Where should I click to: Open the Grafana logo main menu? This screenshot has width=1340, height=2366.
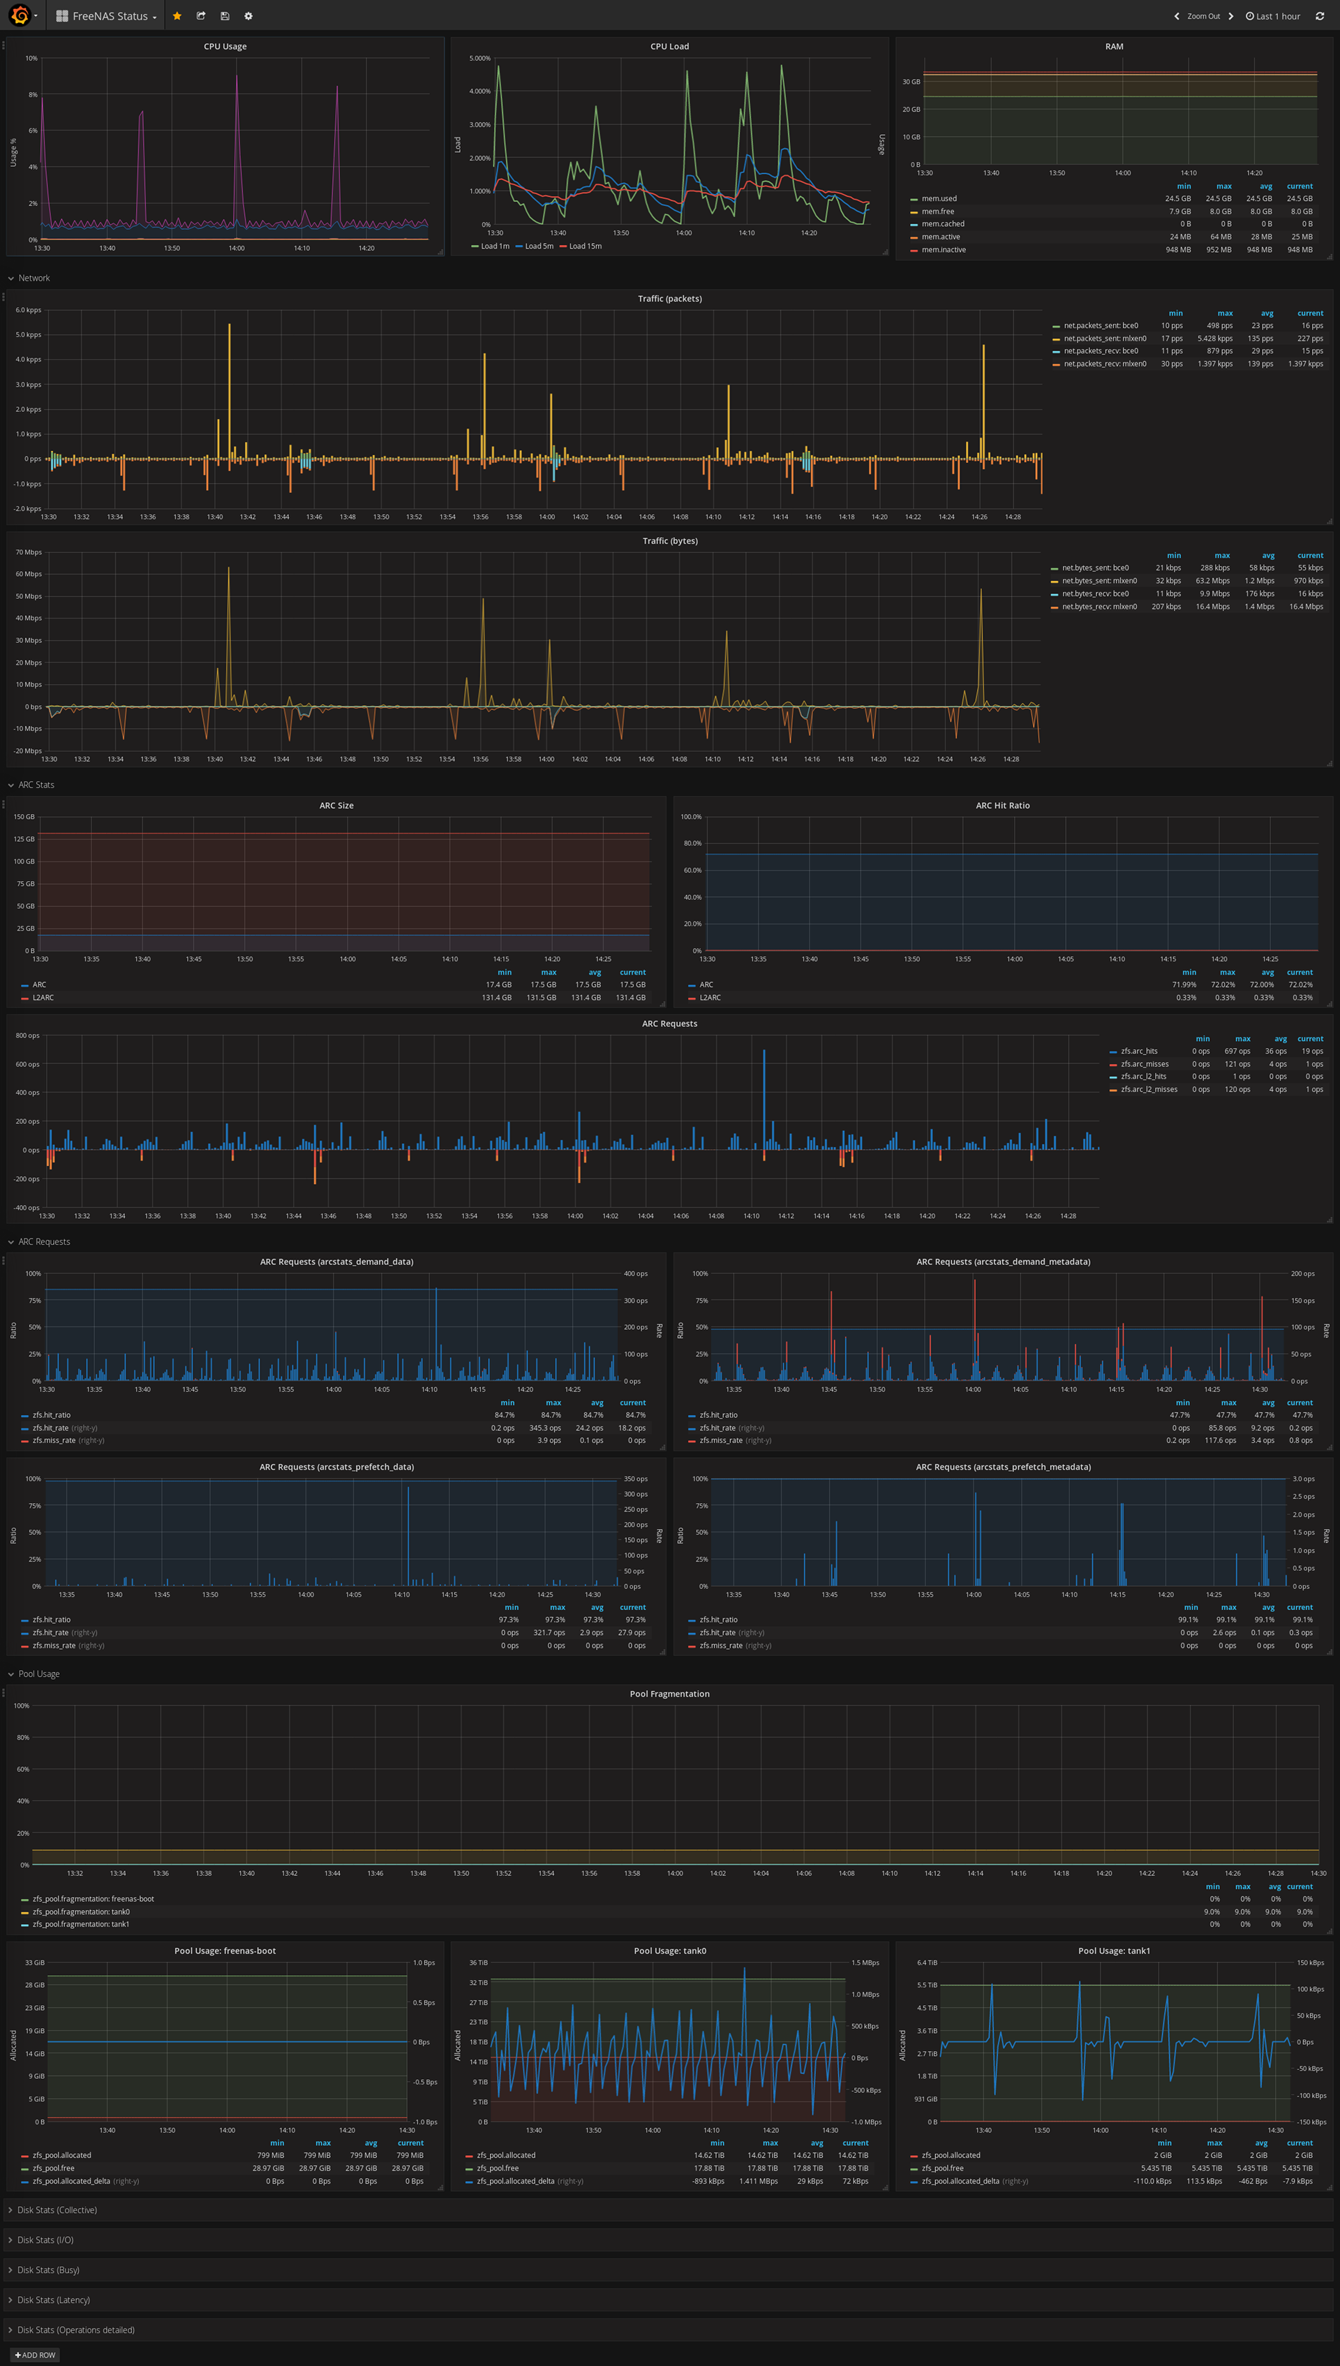pos(20,15)
